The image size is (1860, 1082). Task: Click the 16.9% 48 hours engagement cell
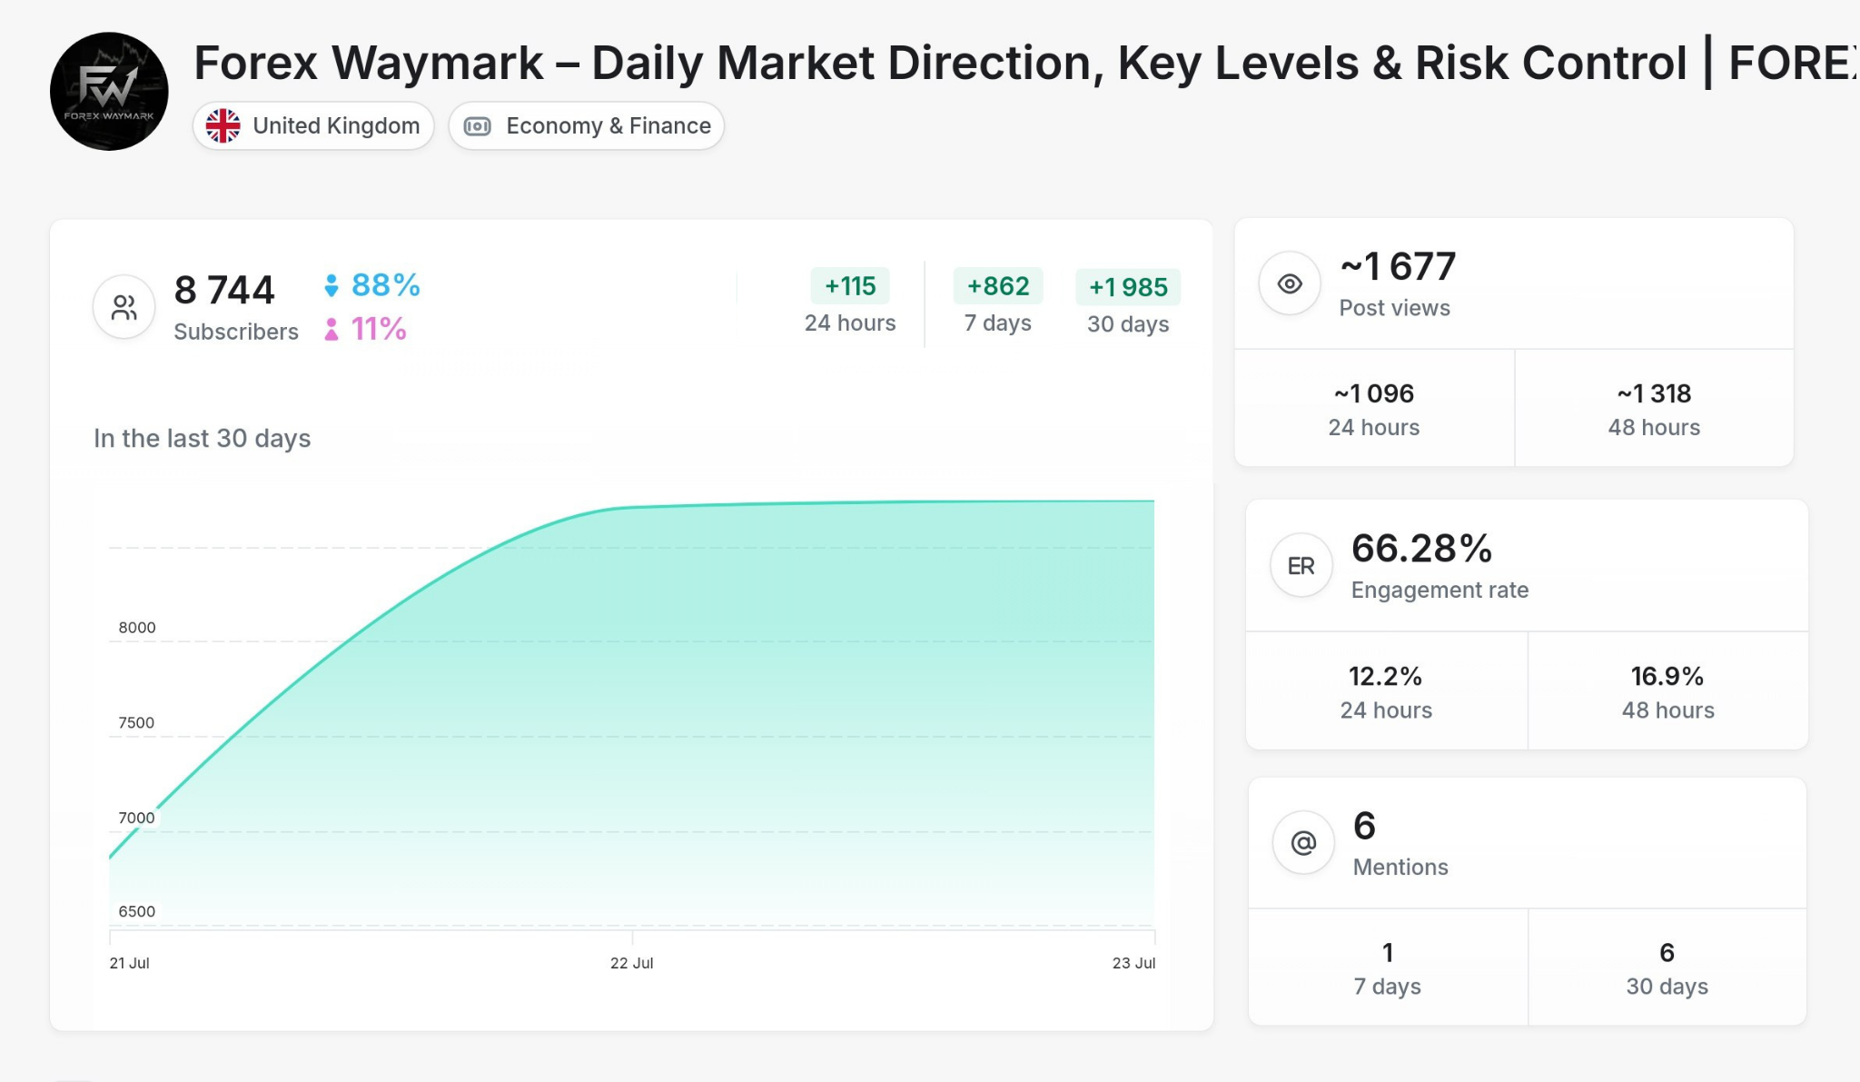tap(1668, 690)
